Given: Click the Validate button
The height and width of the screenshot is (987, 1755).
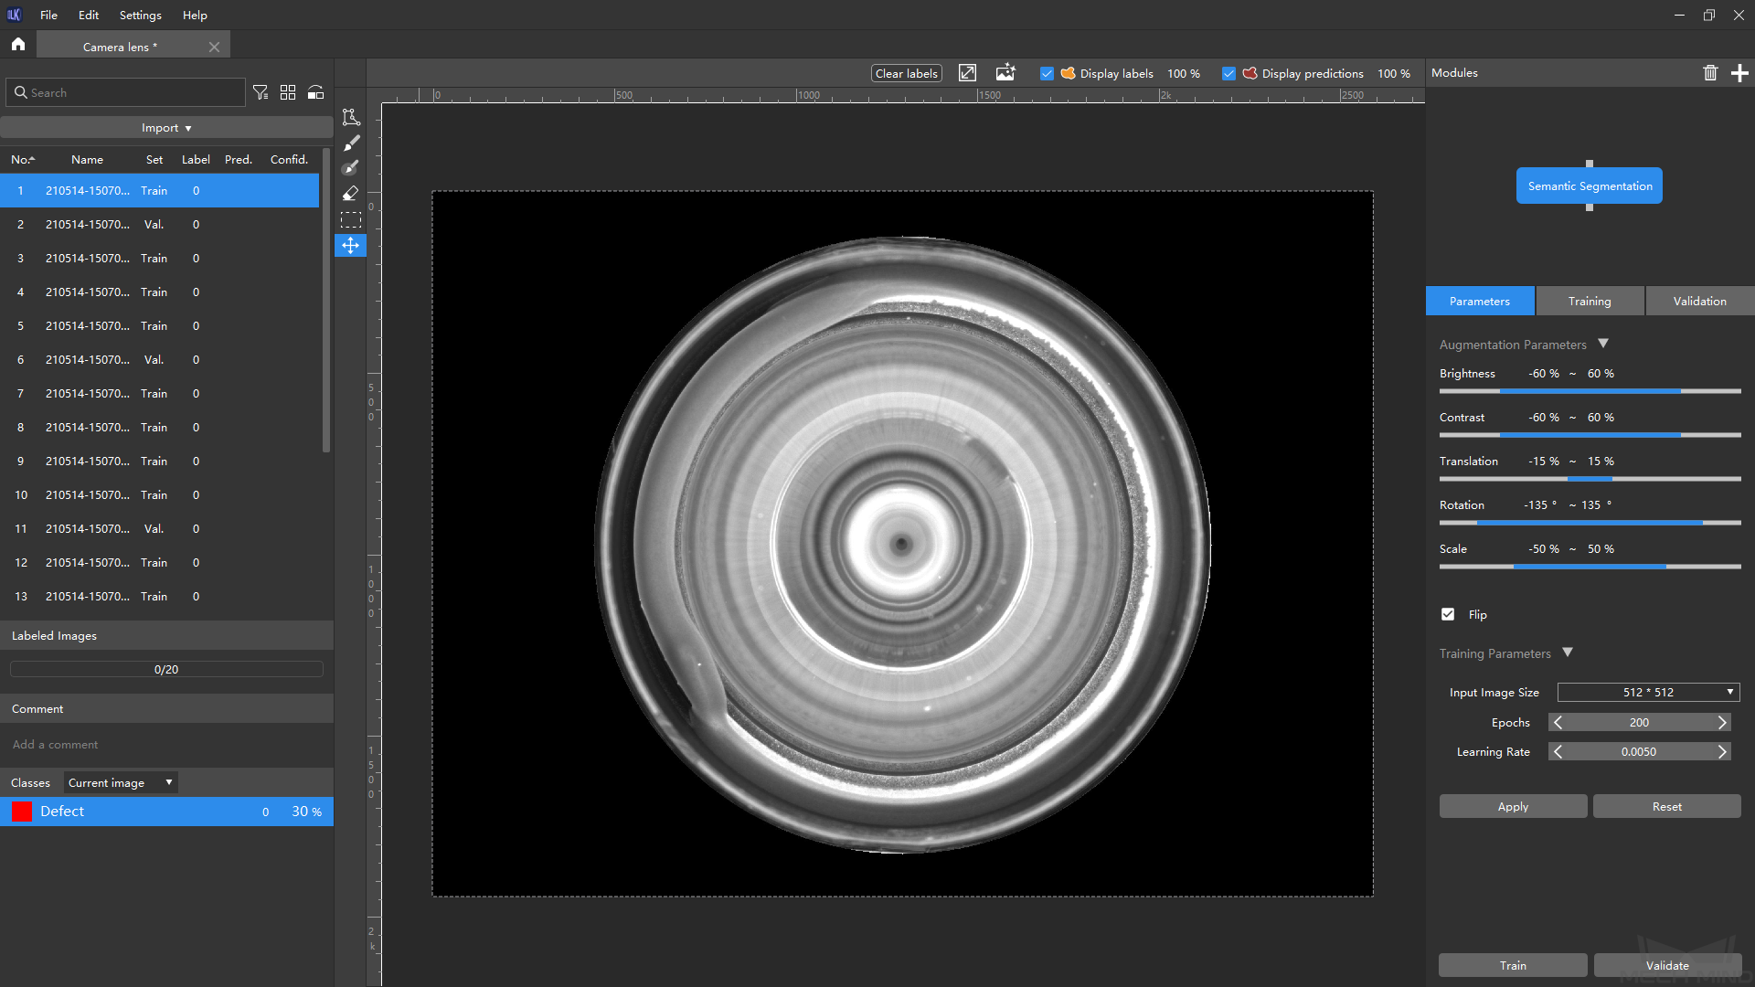Looking at the screenshot, I should 1667,965.
